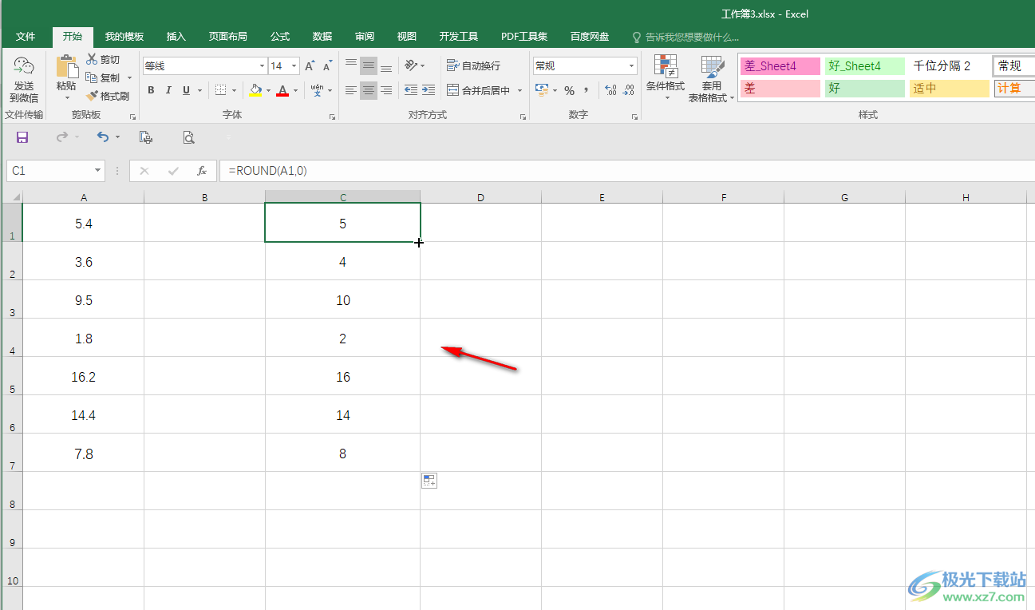Cut the selection with the scissors icon
Image resolution: width=1035 pixels, height=610 pixels.
(x=91, y=59)
